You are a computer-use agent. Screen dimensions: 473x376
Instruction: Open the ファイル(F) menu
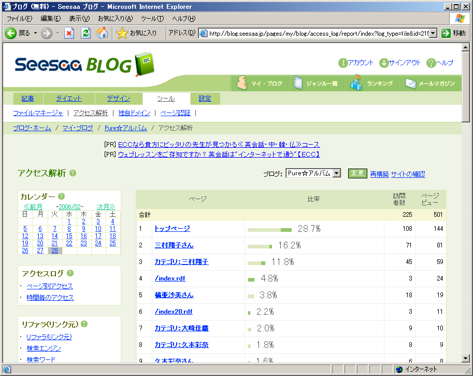[19, 19]
